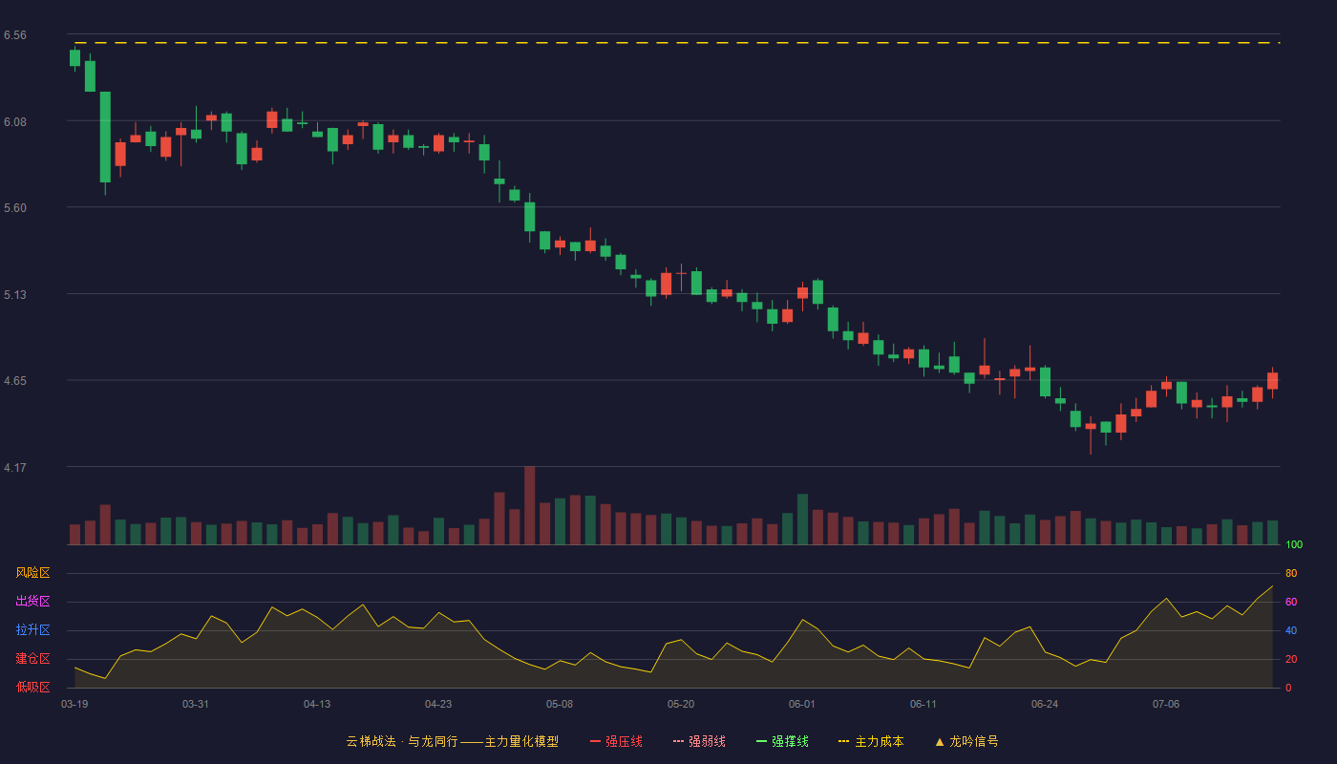Toggle the 龙吟信号 triangle legend item
This screenshot has height=764, width=1337.
(x=966, y=741)
